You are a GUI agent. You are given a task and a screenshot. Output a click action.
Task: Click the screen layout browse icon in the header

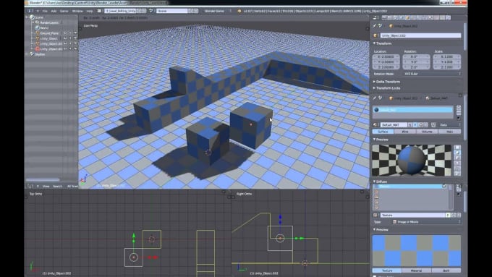click(99, 11)
